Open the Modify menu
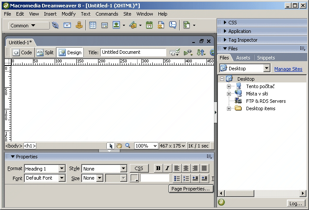Screen dimensions: 309x210 click(69, 14)
